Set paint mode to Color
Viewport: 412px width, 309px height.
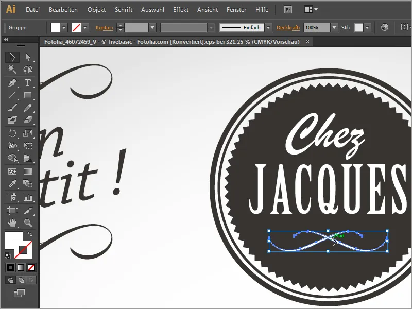click(10, 268)
